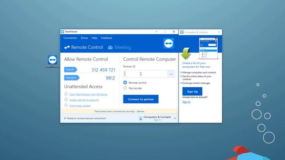Image resolution: width=285 pixels, height=160 pixels.
Task: Switch to the Remote Control tab
Action: [x=83, y=48]
